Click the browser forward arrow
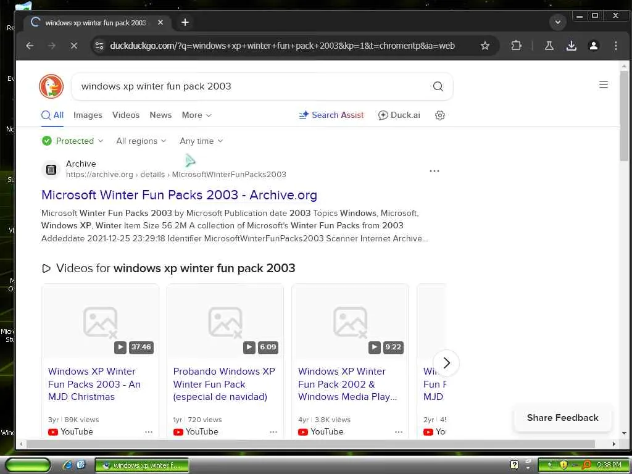This screenshot has width=632, height=474. point(52,46)
